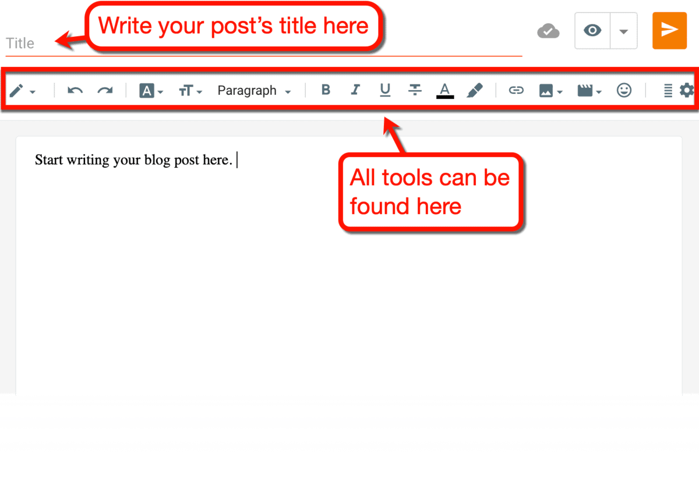Open the font size dropdown

click(x=189, y=90)
